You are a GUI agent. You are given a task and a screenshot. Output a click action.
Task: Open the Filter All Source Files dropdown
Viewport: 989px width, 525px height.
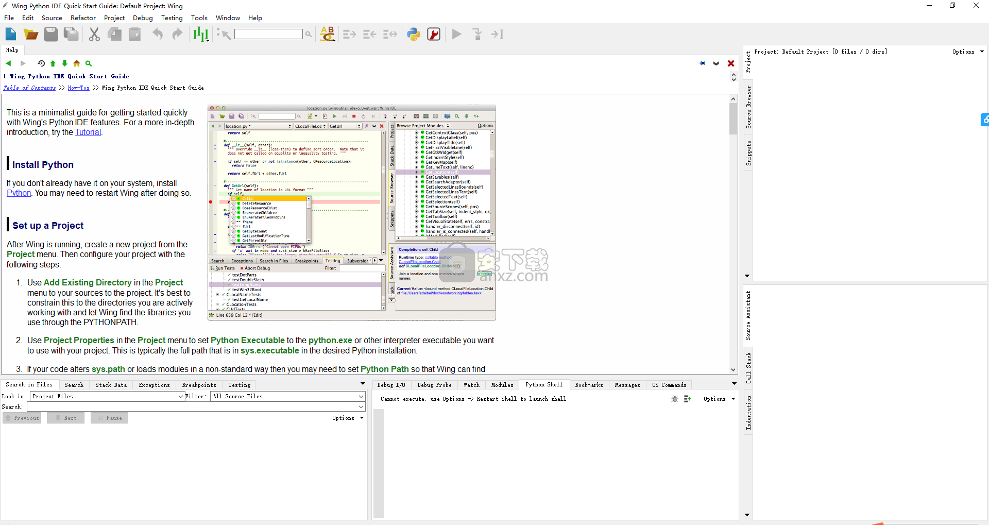288,396
